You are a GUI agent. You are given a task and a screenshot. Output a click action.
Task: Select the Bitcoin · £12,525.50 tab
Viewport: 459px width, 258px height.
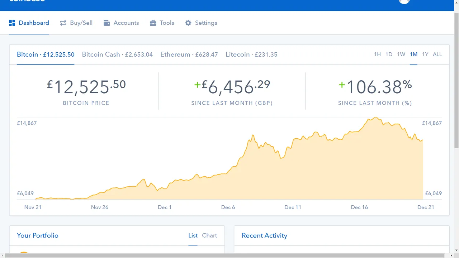(46, 54)
